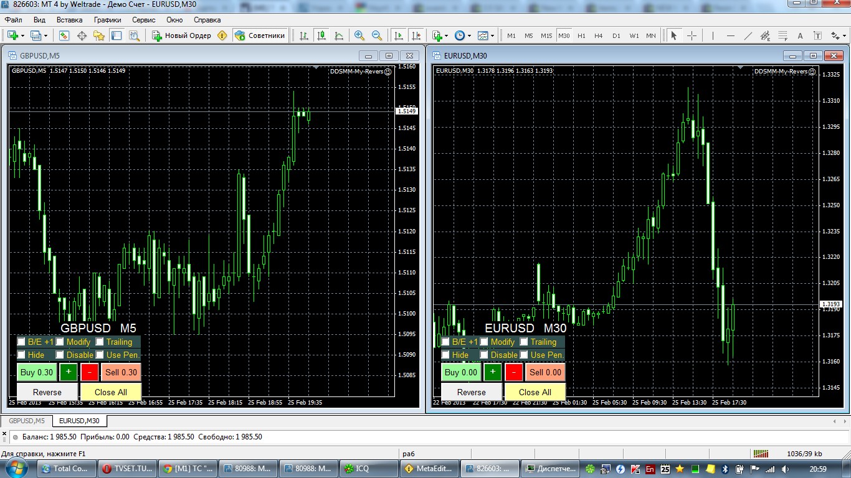Zoom out on the chart
Image resolution: width=851 pixels, height=478 pixels.
pyautogui.click(x=377, y=35)
